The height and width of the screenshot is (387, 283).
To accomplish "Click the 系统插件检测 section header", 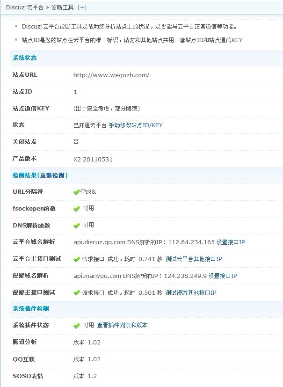I will click(x=30, y=308).
